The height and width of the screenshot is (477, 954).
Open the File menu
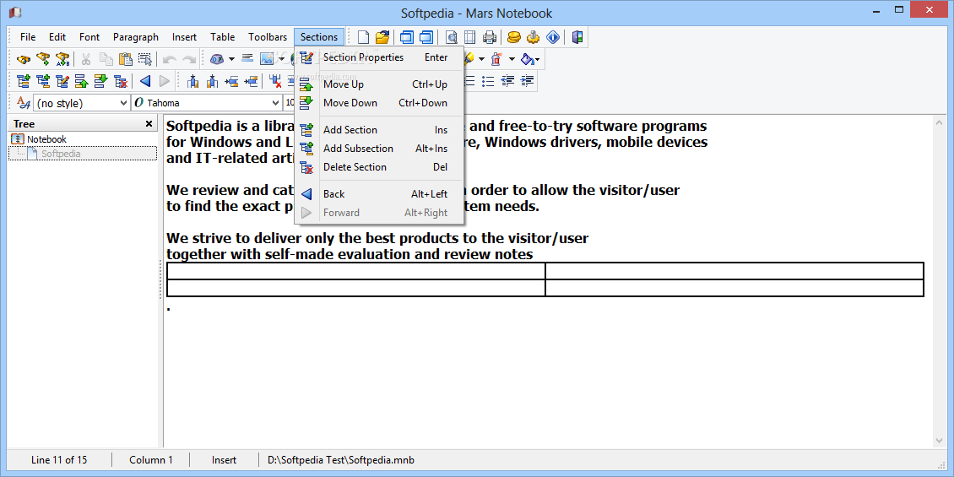[28, 37]
